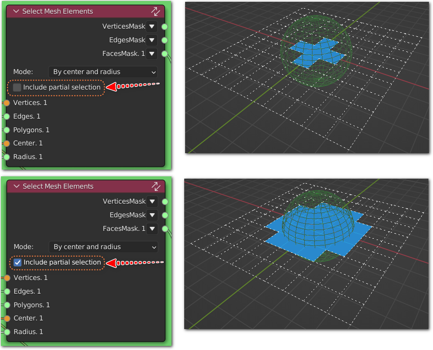This screenshot has width=433, height=350.
Task: Open FacesMask. 1 dropdown arrow in top node
Action: [151, 54]
